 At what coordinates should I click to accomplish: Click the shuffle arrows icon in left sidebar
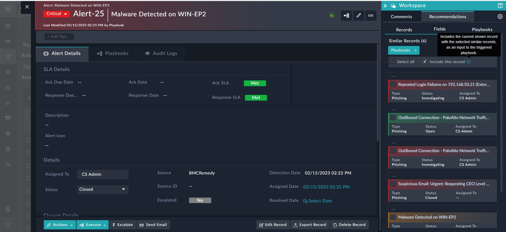tap(8, 56)
